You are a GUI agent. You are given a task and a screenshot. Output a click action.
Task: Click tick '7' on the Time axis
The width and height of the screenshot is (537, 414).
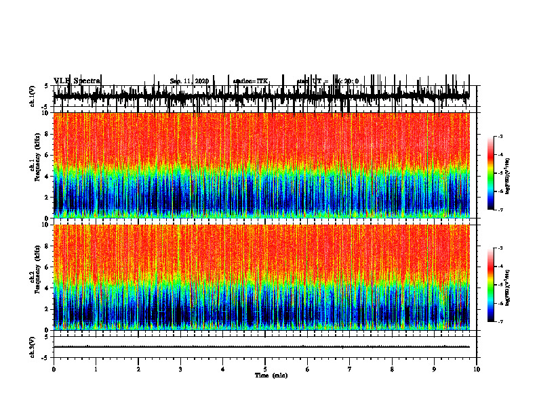pyautogui.click(x=350, y=369)
